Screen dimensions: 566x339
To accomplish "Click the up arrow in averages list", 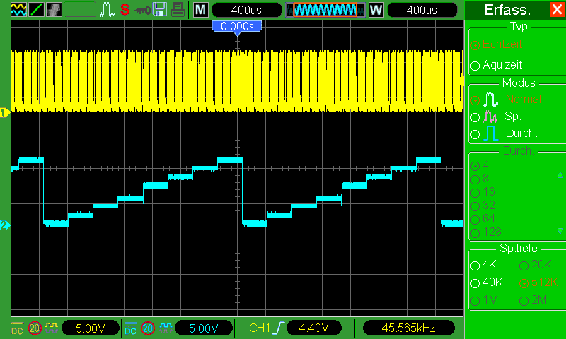I will tap(560, 175).
